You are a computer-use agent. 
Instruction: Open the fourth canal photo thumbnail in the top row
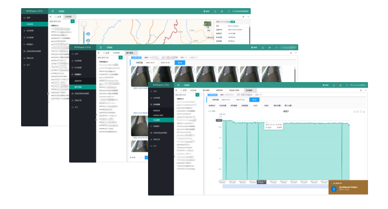tap(206, 74)
